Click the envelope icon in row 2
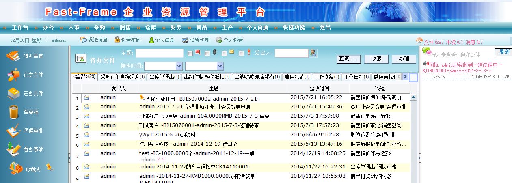The width and height of the screenshot is (512, 183). coord(87,107)
